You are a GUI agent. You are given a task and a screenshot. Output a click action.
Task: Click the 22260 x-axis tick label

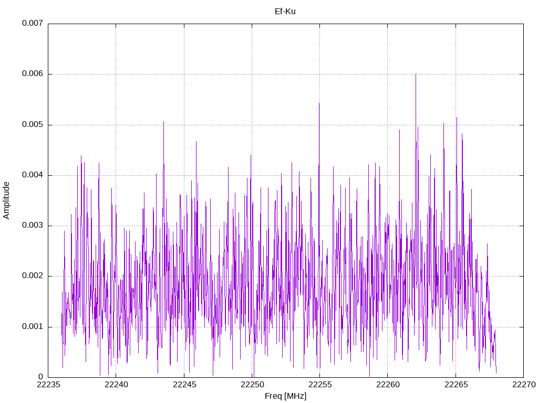point(388,385)
